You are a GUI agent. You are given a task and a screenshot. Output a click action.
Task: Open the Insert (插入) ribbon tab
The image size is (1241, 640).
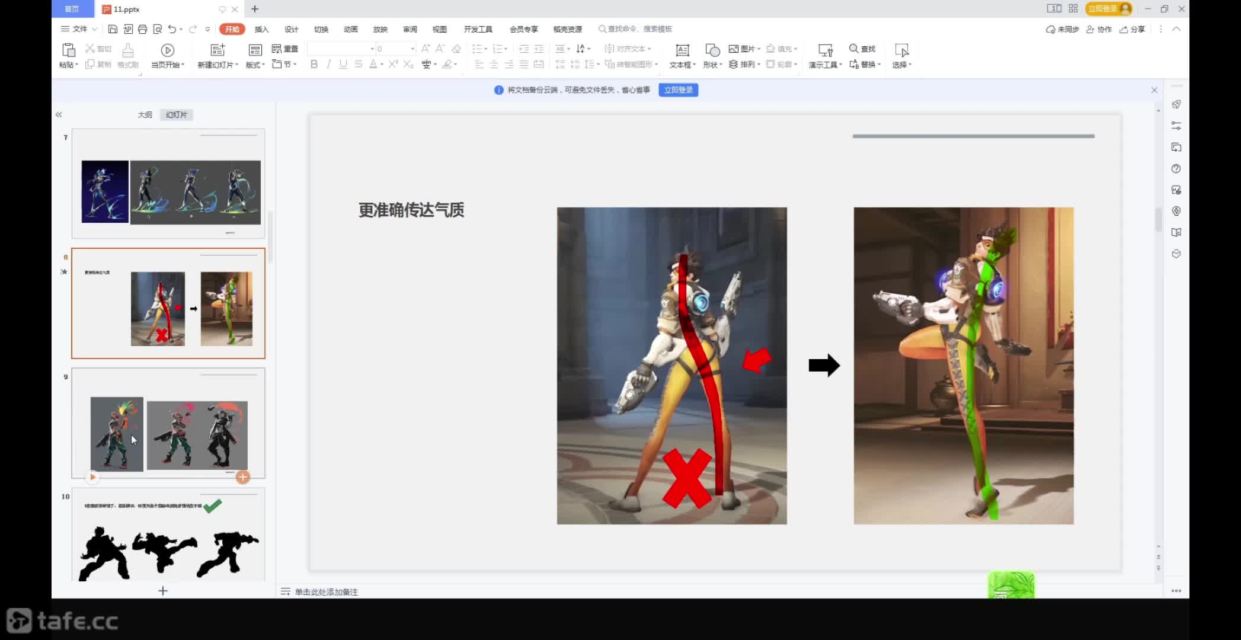point(261,29)
